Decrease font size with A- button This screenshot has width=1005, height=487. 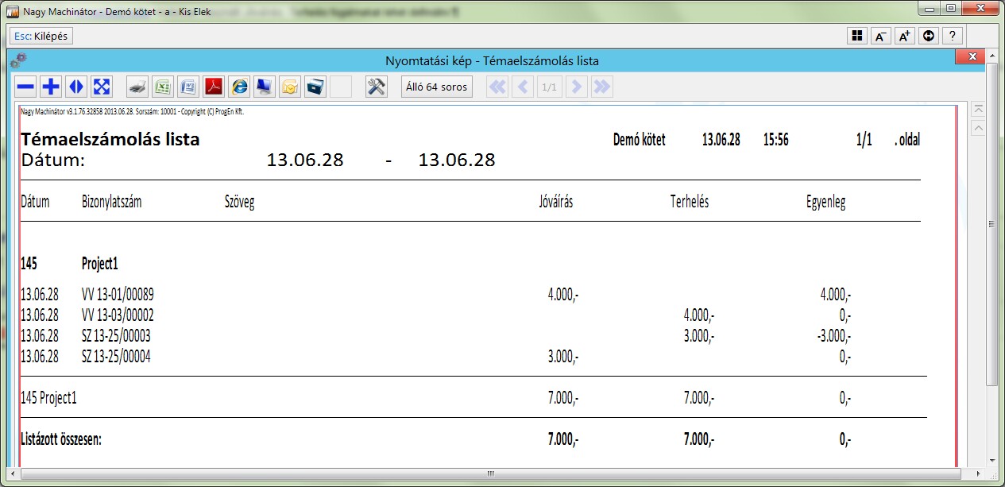[x=880, y=36]
